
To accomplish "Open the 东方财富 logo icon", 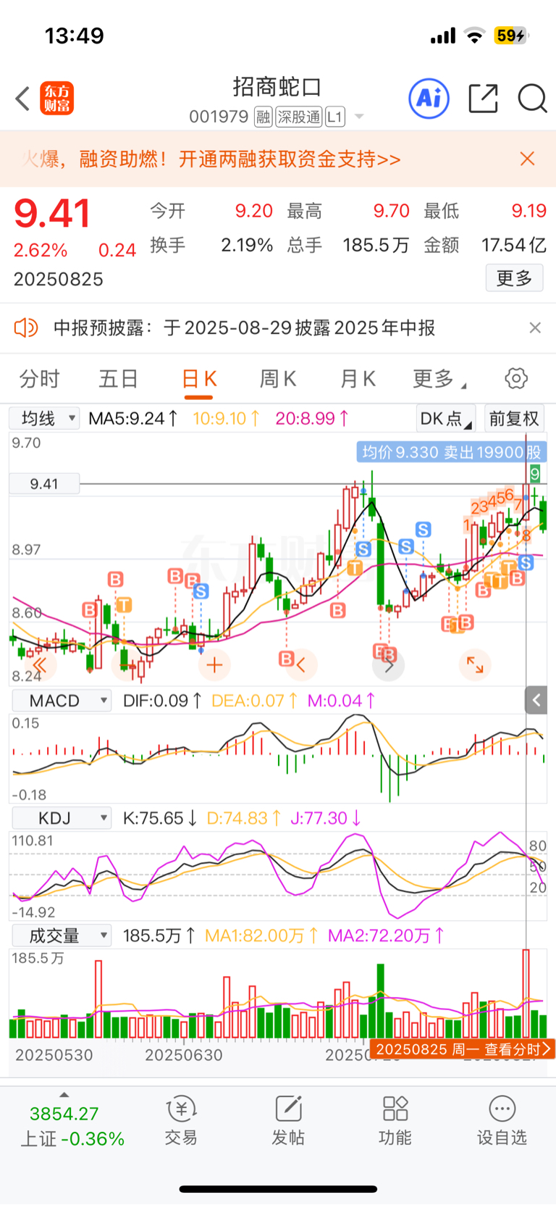I will [57, 99].
